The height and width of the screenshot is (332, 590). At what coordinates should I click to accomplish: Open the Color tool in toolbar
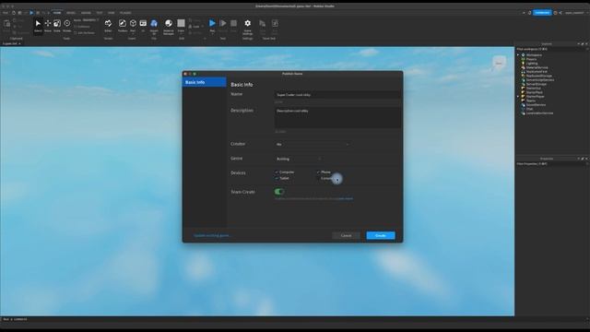point(181,26)
